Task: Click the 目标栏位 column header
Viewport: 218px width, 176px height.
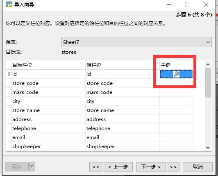Action: [x=48, y=65]
